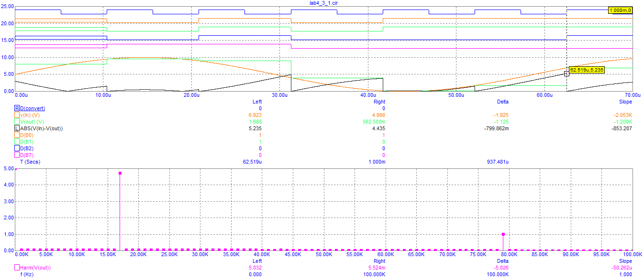
Task: Click Harm(V(out)) right value 5.524m
Action: coord(377,268)
